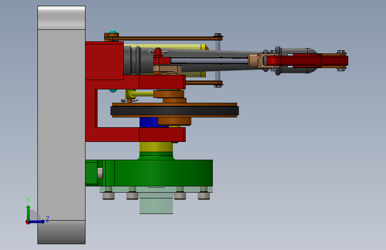Click the green Y axis label
Image resolution: width=386 pixels, height=250 pixels.
[x=28, y=200]
